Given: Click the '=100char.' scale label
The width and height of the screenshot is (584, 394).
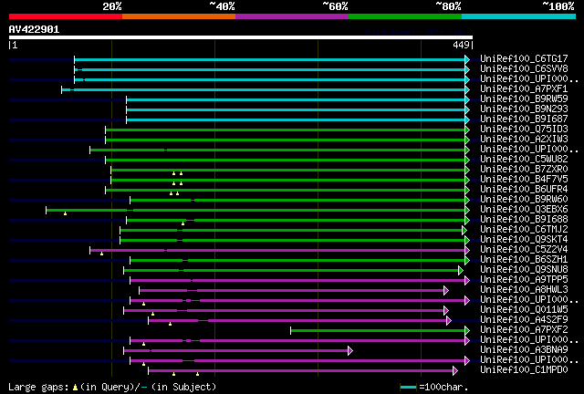Looking at the screenshot, I should [443, 388].
